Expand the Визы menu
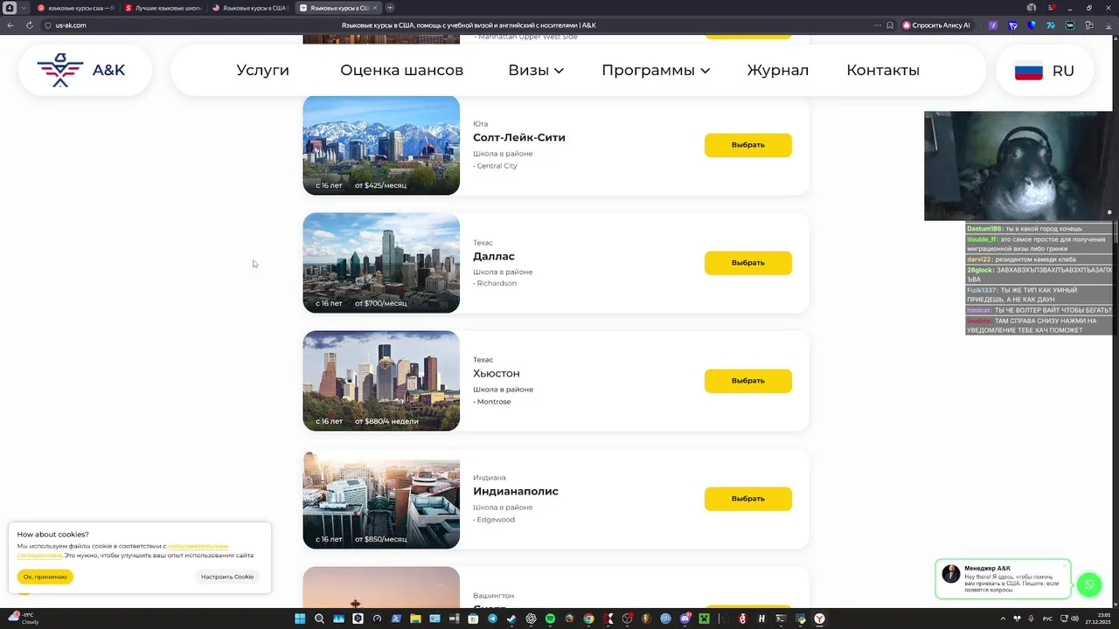Image resolution: width=1119 pixels, height=629 pixels. click(536, 70)
